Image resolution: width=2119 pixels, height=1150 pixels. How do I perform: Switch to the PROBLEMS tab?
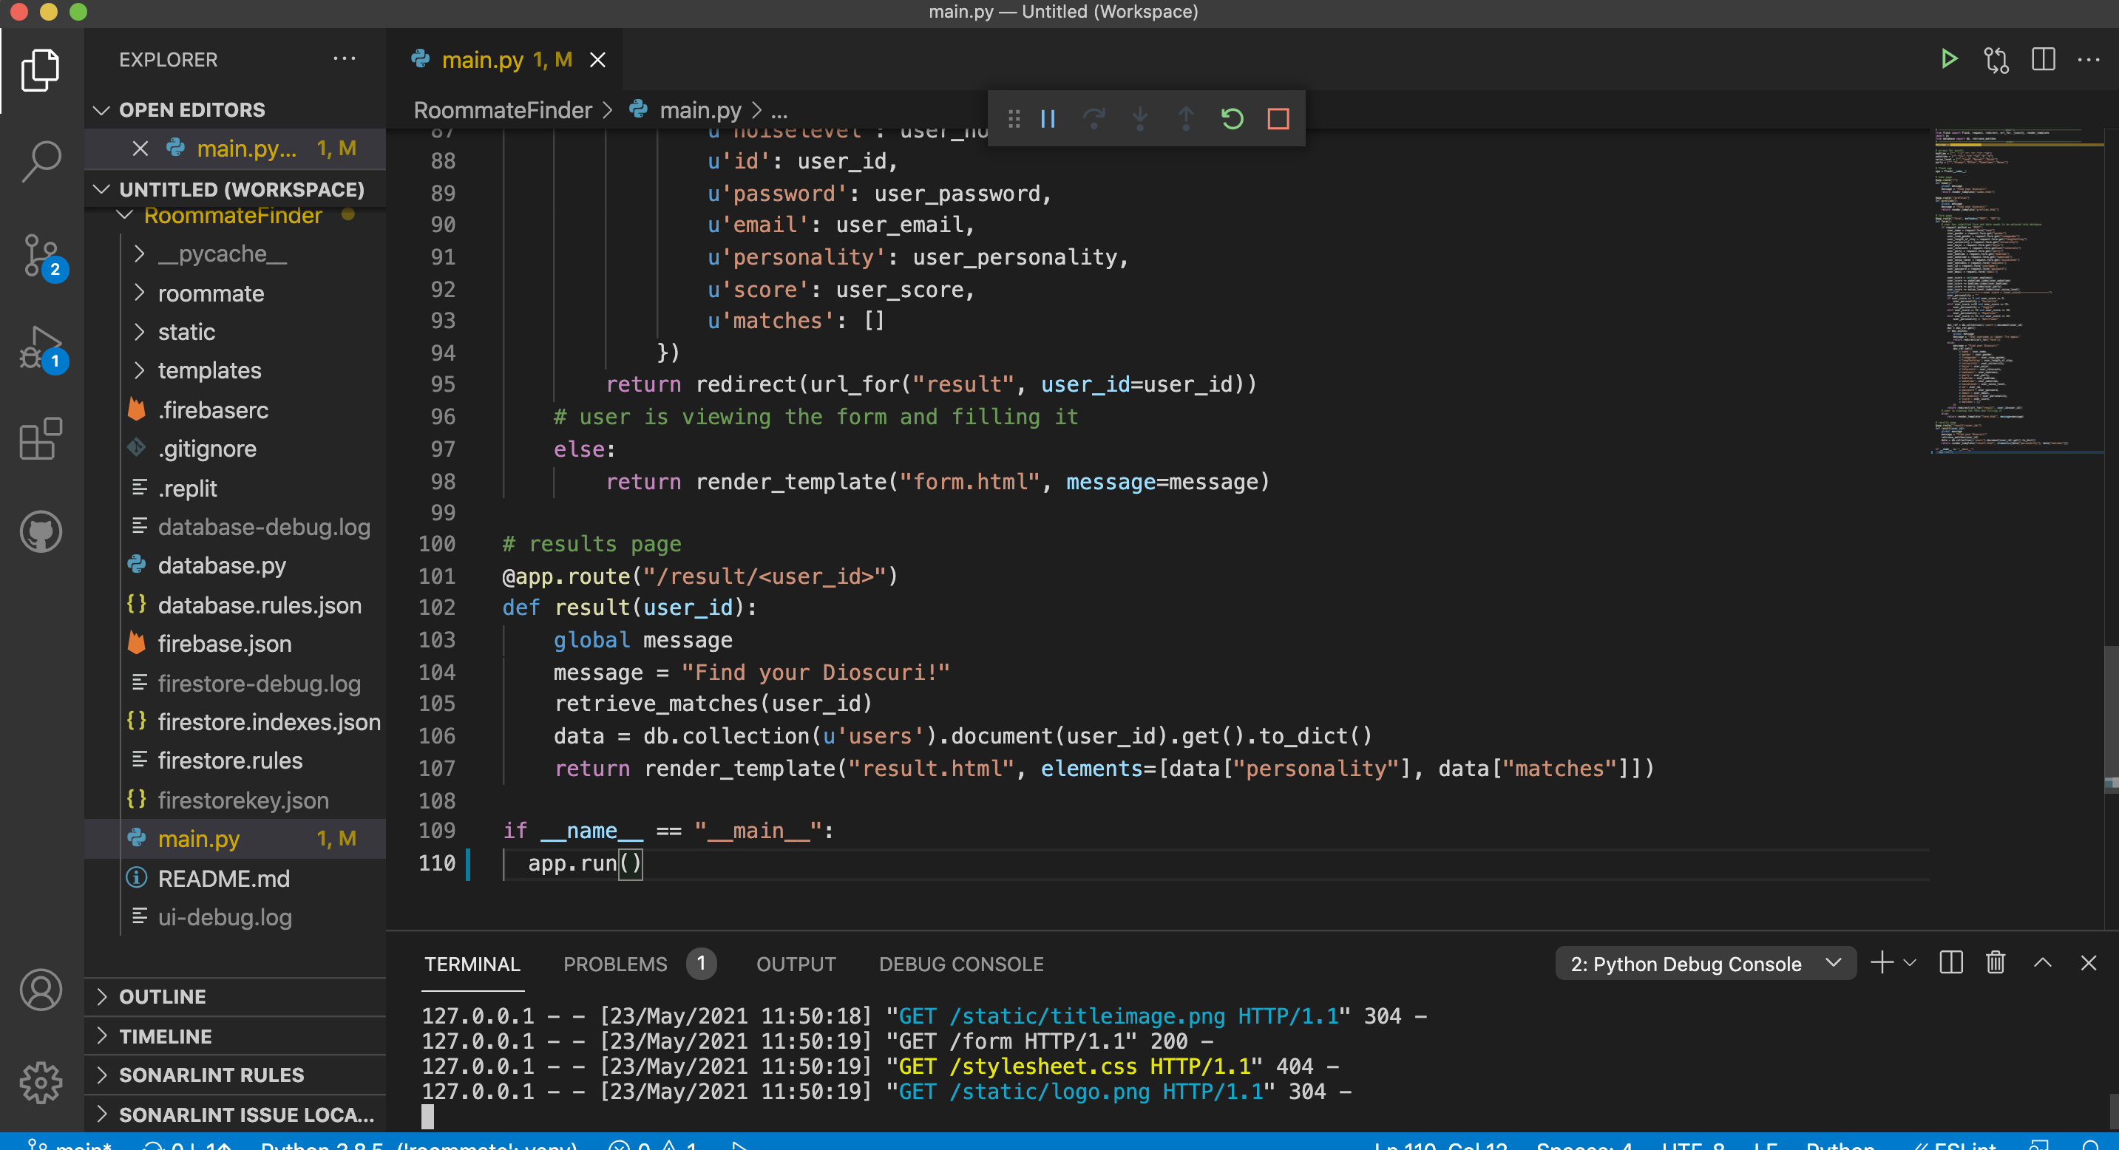click(x=614, y=964)
